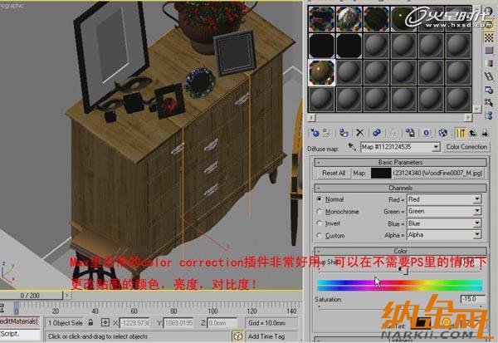Click black Map color swatch
Viewport: 498px width, 343px height.
point(380,173)
